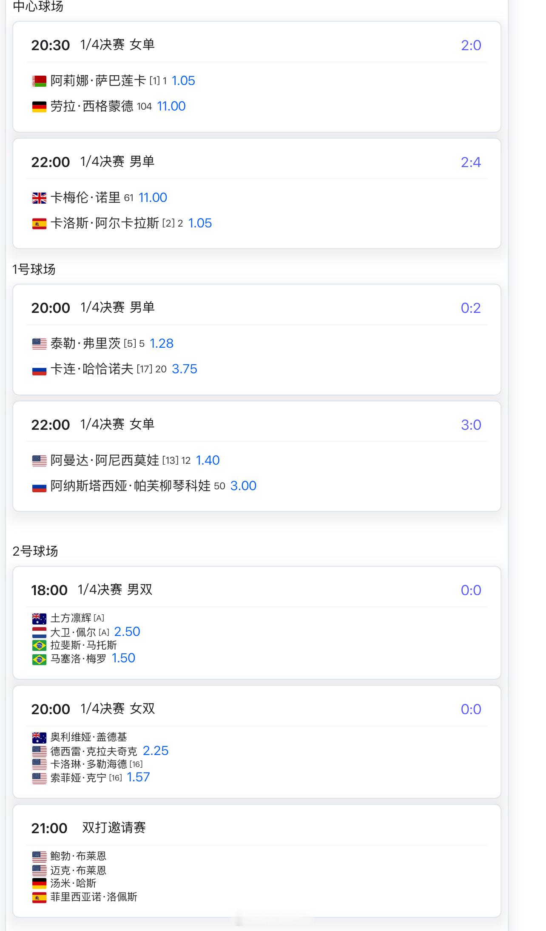
Task: Click the Belarus flag beside 阿莉娜·萨巴莲卡
Action: (x=39, y=81)
